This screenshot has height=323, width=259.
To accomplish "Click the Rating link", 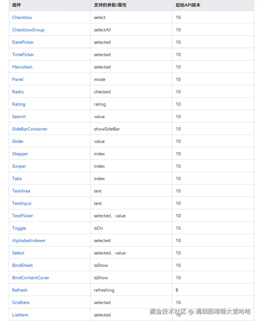I will point(19,104).
